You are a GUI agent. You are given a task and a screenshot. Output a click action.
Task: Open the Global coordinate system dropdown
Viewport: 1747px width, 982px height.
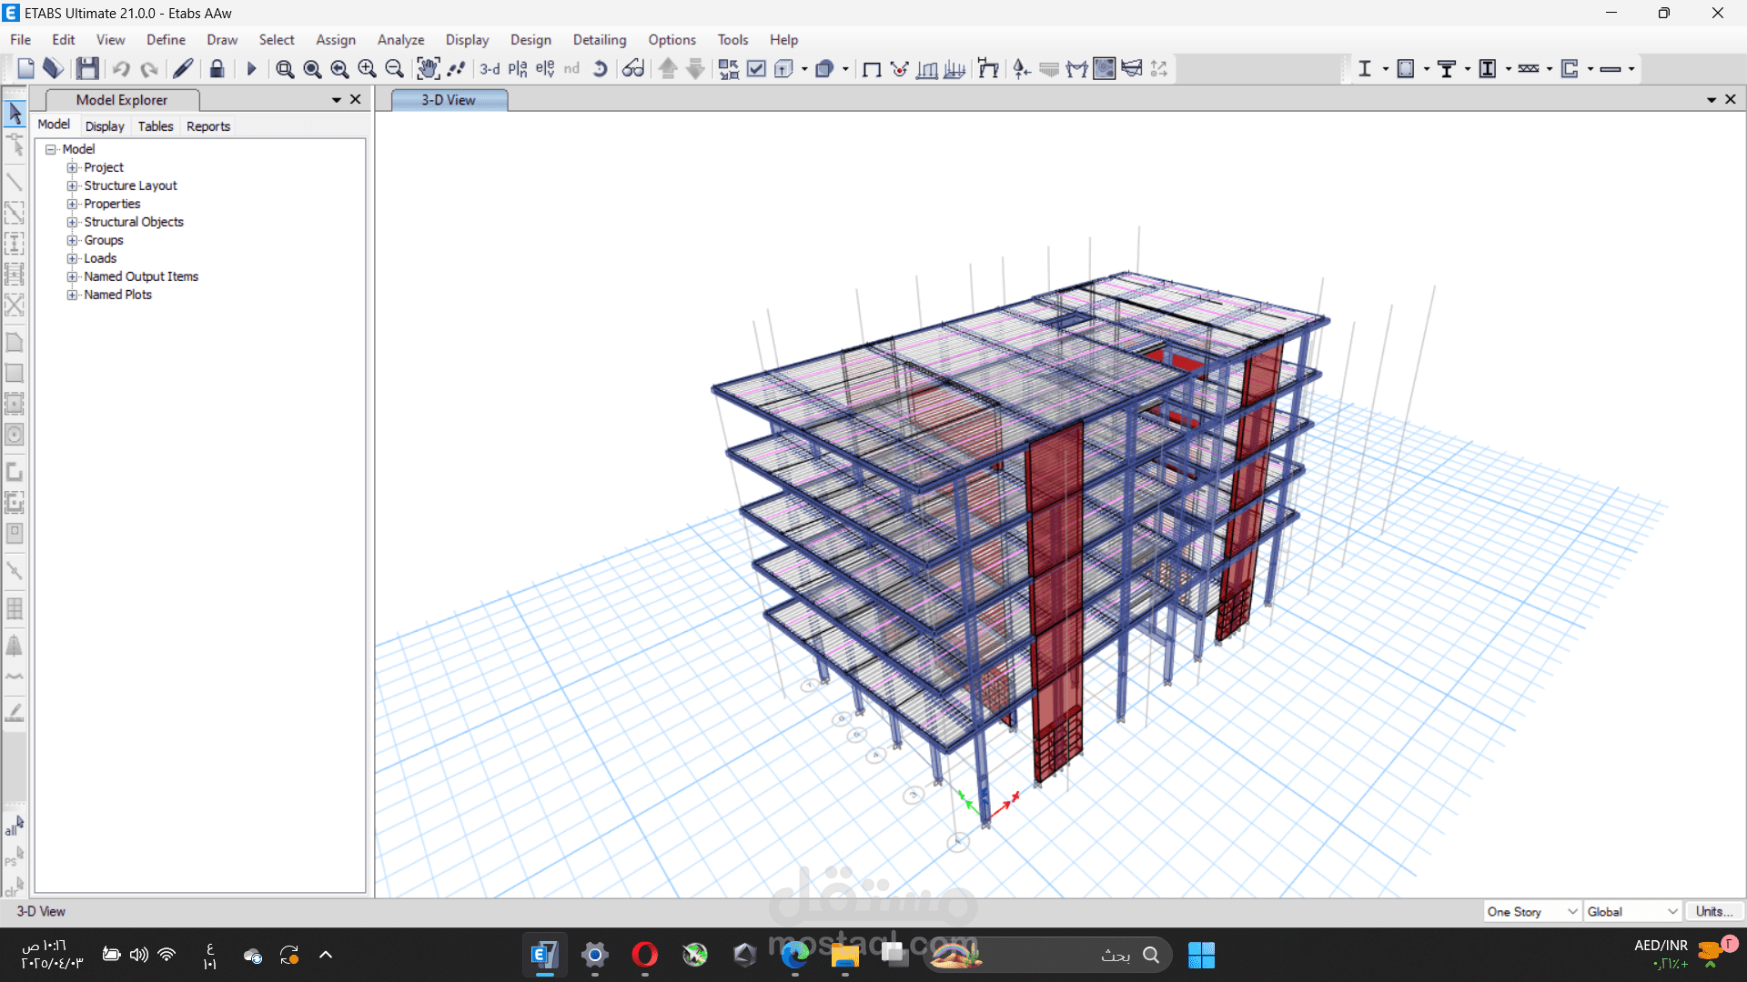tap(1632, 912)
